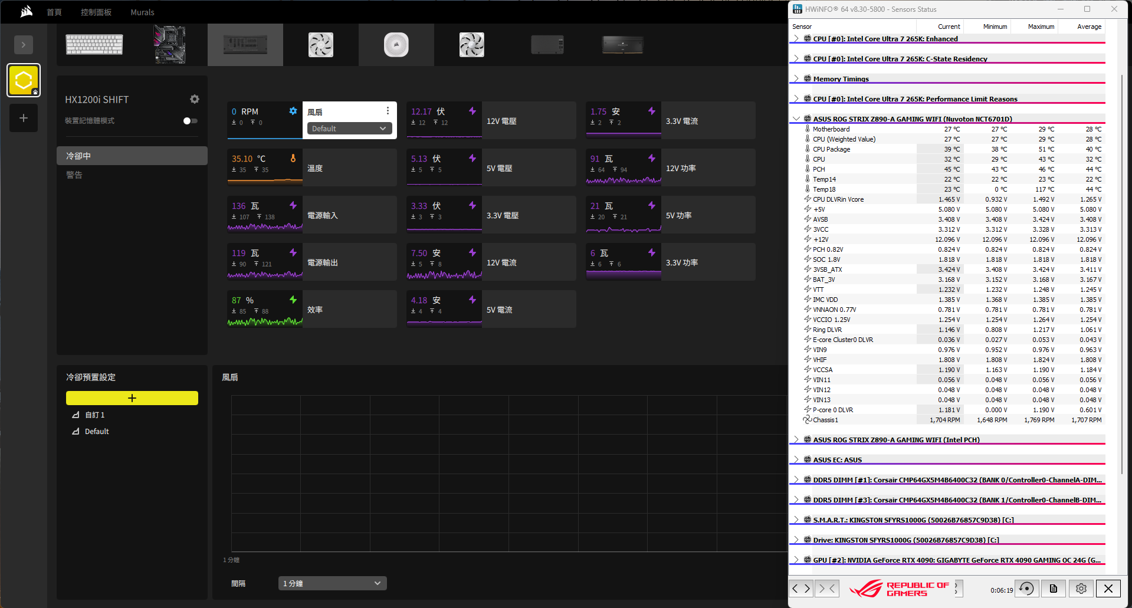
Task: Select the keyboard device thumbnail
Action: click(94, 45)
